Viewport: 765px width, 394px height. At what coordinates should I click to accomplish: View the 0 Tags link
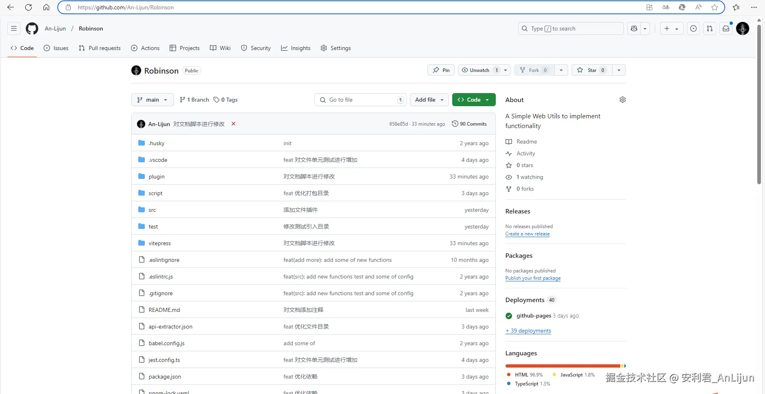(226, 100)
